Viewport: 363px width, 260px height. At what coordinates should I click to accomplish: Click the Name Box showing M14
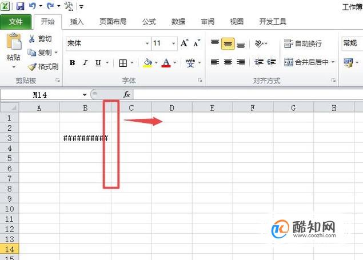(x=40, y=95)
